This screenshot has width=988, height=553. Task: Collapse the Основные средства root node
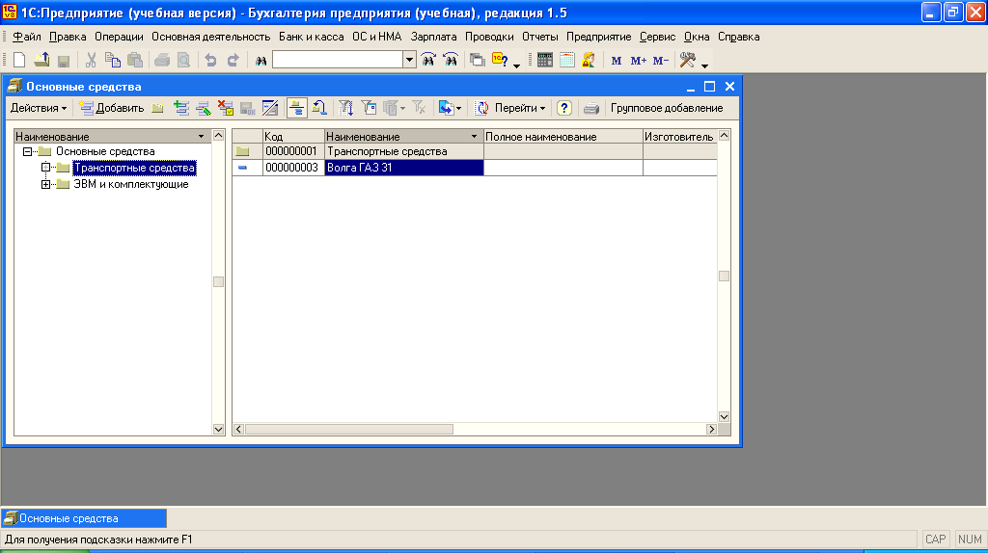coord(27,151)
